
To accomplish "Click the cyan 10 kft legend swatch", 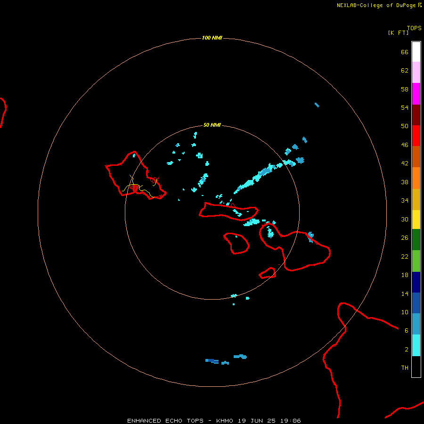I will click(x=416, y=345).
